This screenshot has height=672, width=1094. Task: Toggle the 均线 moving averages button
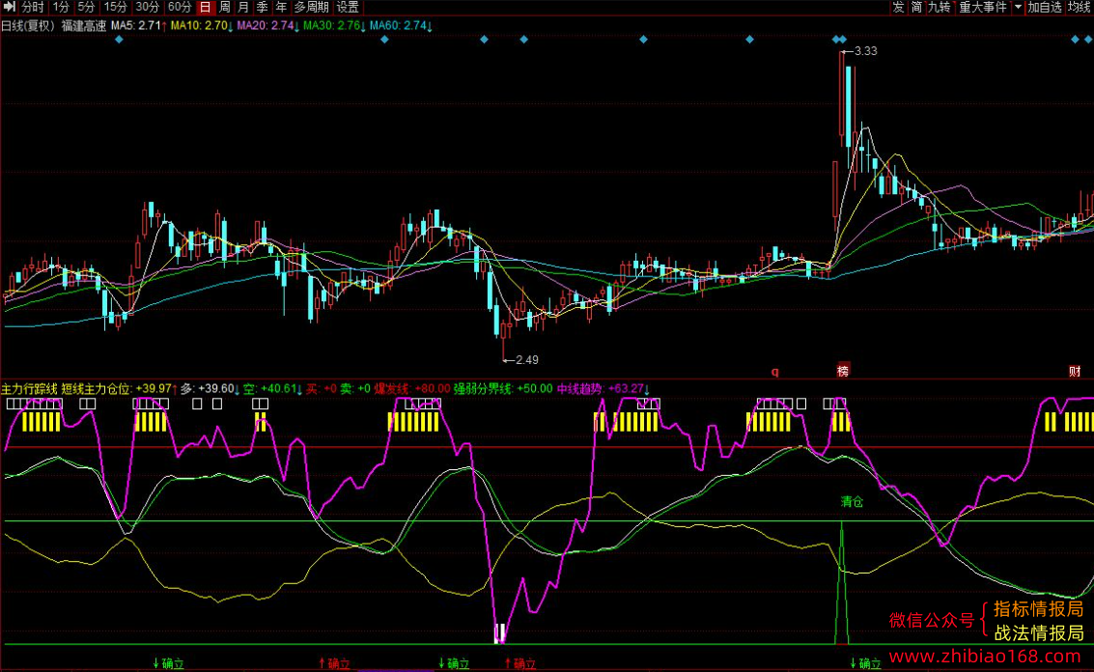(1080, 7)
